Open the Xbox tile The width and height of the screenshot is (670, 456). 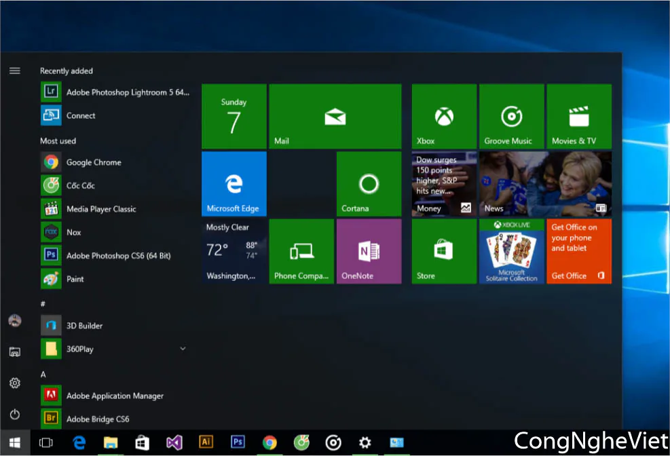click(445, 116)
